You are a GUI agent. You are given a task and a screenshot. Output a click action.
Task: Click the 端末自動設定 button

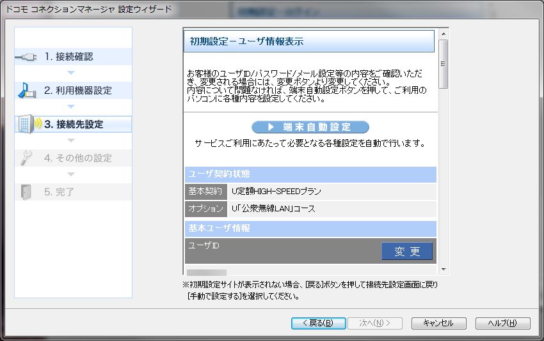310,127
